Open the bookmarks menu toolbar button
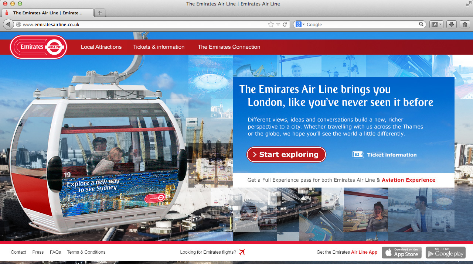This screenshot has height=264, width=473. [436, 24]
